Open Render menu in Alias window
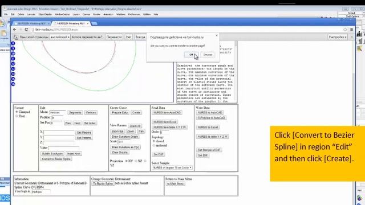Viewport: 365px width, 205px height. pos(96,14)
